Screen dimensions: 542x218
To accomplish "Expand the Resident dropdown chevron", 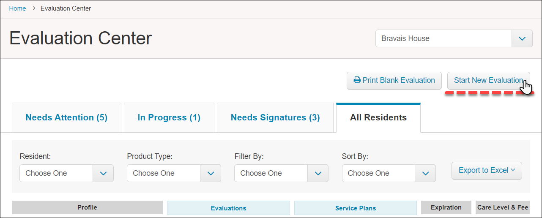I will click(x=103, y=173).
